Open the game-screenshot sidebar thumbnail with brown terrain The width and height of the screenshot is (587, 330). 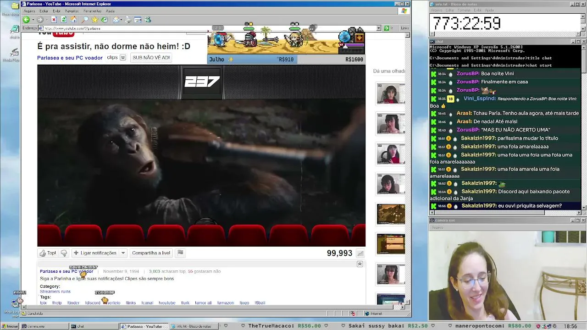click(x=391, y=214)
